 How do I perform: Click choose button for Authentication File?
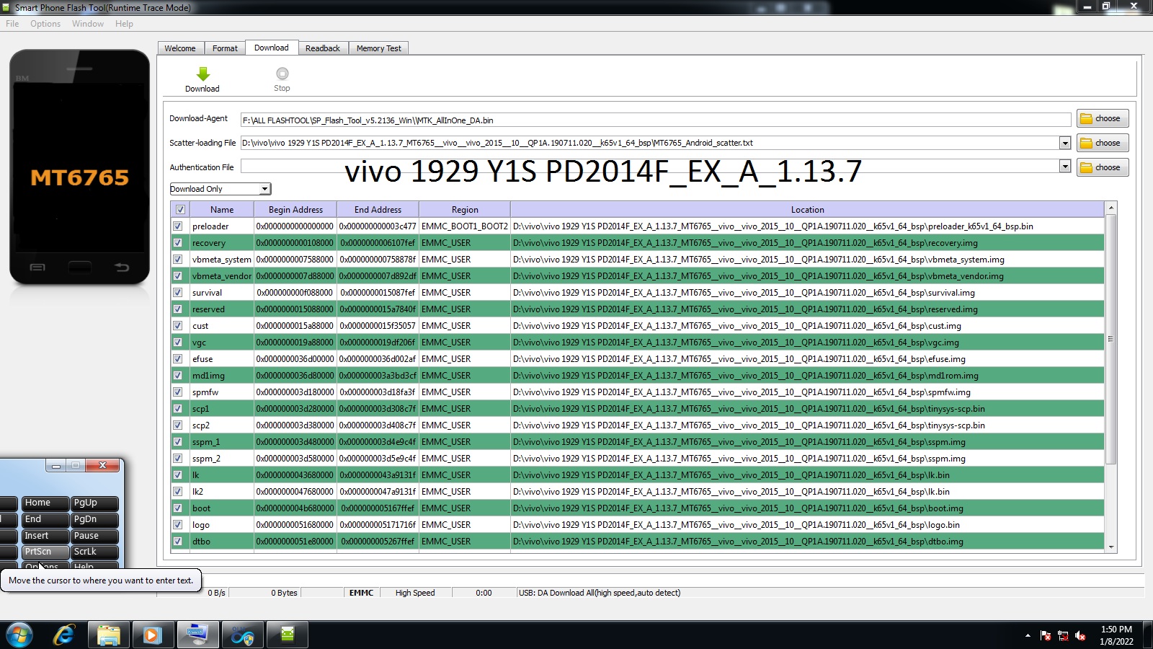coord(1103,167)
